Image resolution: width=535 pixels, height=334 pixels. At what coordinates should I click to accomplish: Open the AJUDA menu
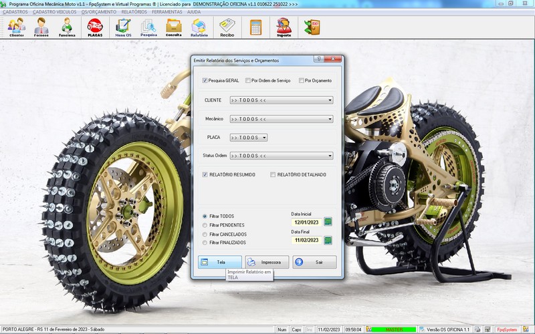click(x=194, y=12)
